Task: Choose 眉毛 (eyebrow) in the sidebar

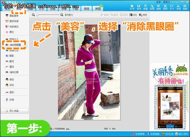Action: point(10,67)
